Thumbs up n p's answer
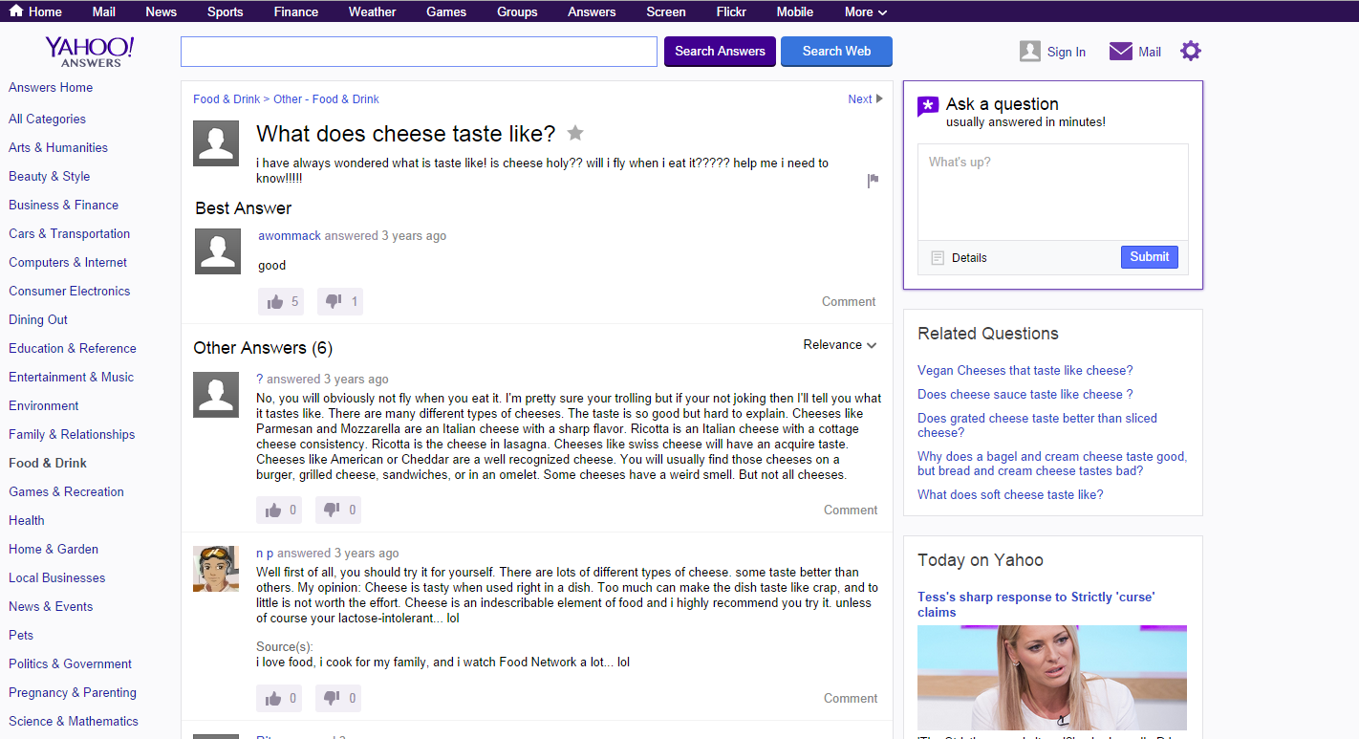This screenshot has width=1359, height=739. click(274, 699)
